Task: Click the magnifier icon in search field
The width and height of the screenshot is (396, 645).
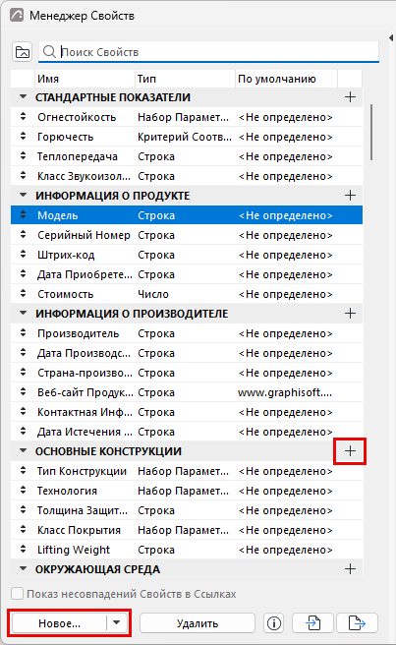Action: click(x=49, y=52)
